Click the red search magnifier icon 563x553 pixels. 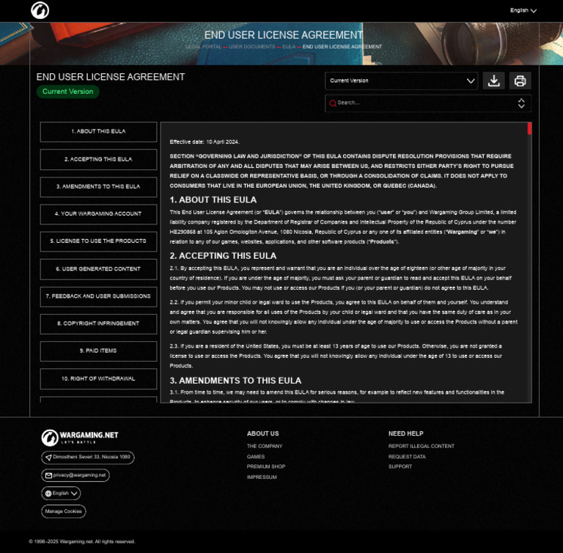[x=333, y=103]
